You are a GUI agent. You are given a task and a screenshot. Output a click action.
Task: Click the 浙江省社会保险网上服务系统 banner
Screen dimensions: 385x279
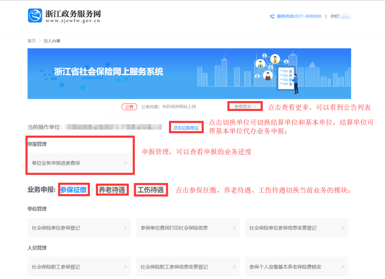(x=189, y=73)
